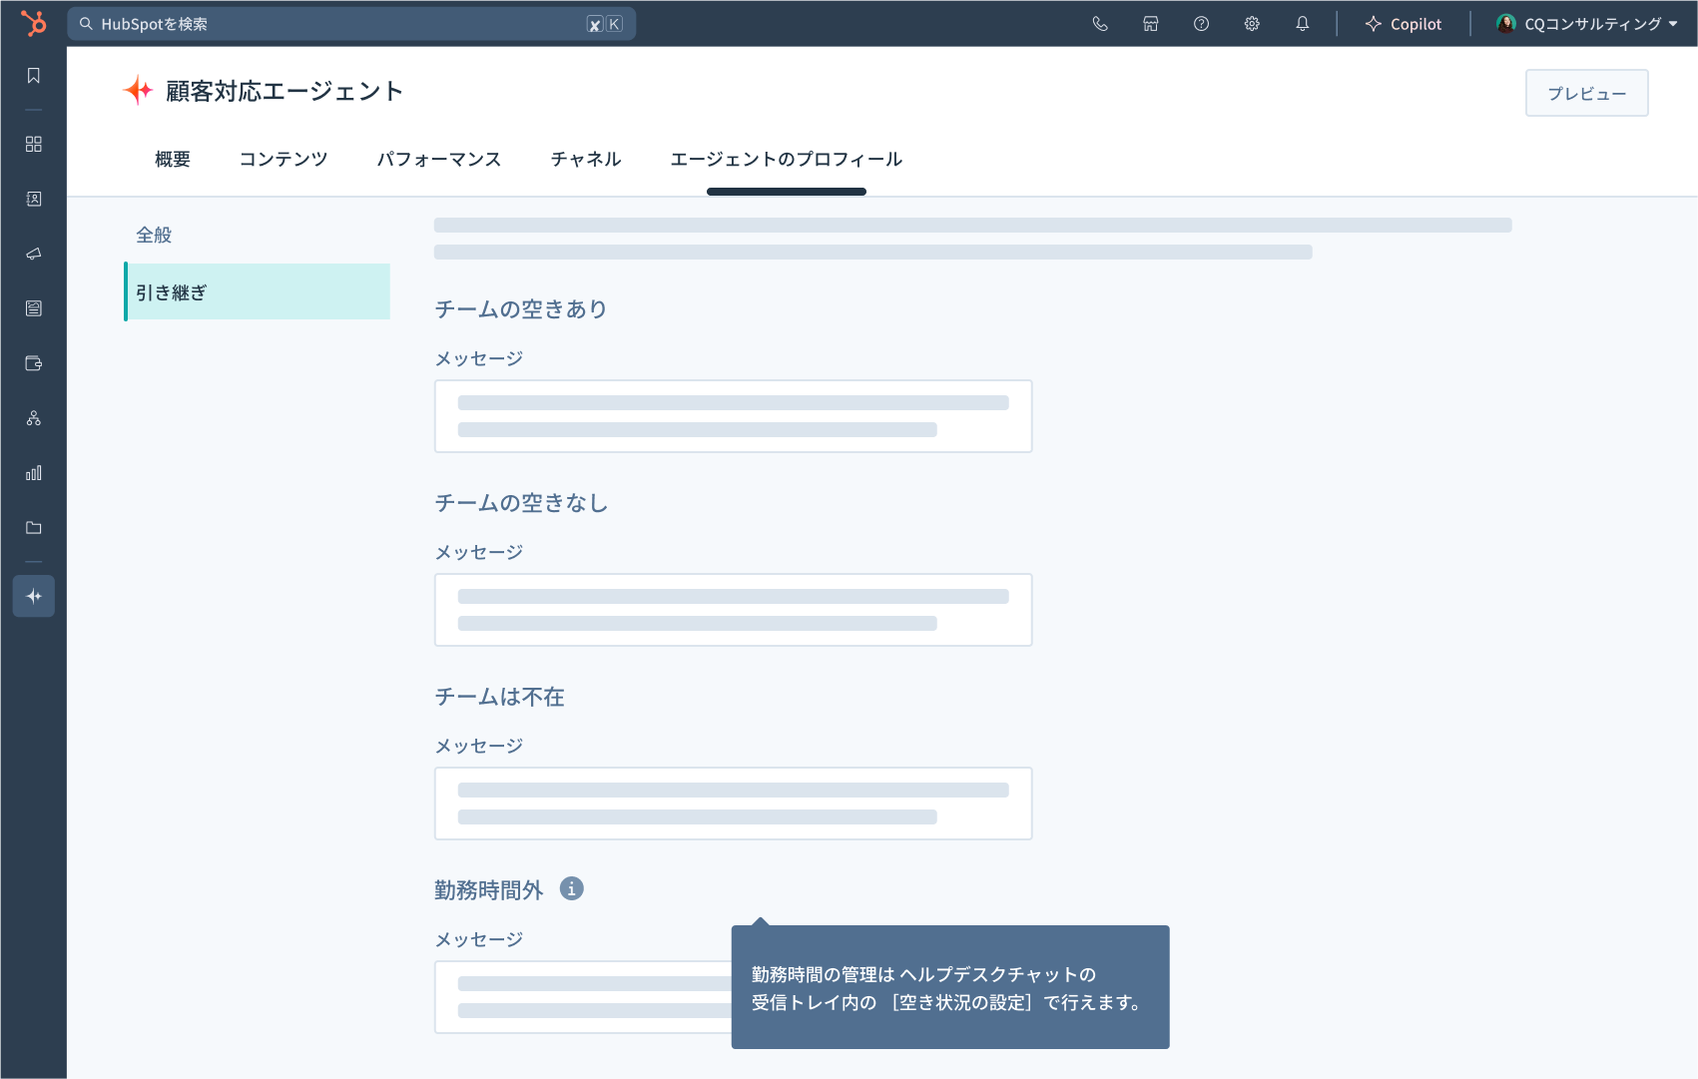
Task: Select the エージェントのプロフィール tab
Action: [787, 160]
